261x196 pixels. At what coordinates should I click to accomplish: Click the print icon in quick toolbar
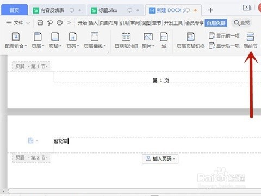tap(60, 23)
